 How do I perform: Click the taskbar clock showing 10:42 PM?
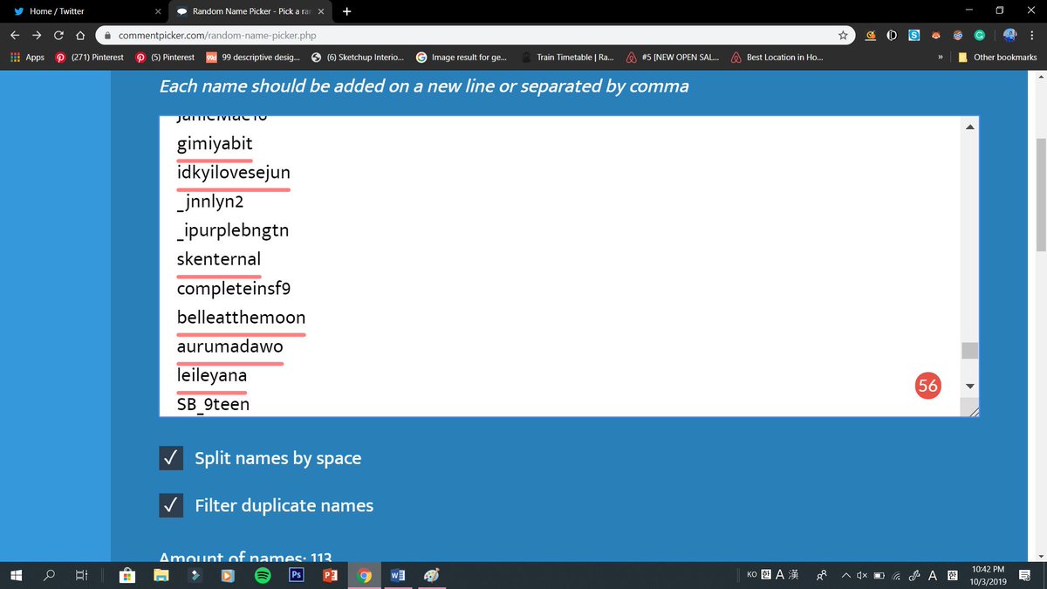[x=988, y=575]
